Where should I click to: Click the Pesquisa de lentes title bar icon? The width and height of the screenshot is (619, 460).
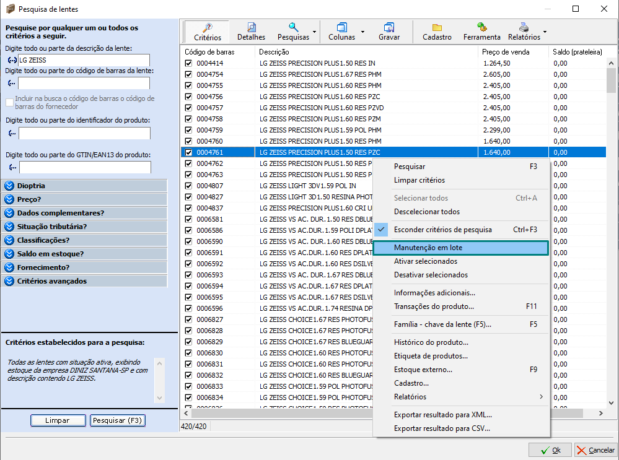pyautogui.click(x=11, y=9)
